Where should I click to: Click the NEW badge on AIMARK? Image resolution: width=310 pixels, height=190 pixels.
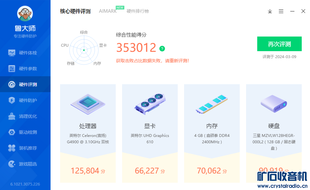(120, 8)
